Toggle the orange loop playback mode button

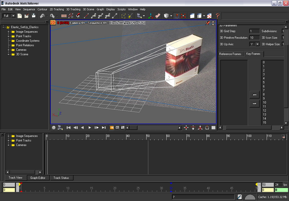[112, 128]
